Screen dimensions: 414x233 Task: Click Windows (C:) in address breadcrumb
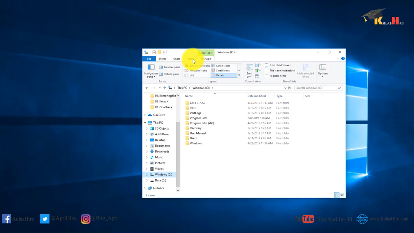tap(201, 88)
